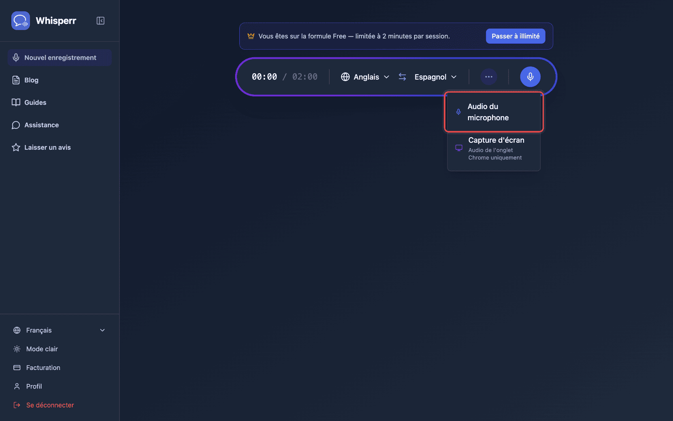Click the microphone icon beside Nouvel enregistrement
Image resolution: width=673 pixels, height=421 pixels.
point(16,58)
